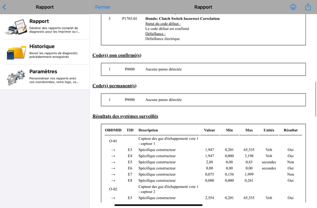Open Historique saved reports entry
The width and height of the screenshot is (317, 208).
45,52
